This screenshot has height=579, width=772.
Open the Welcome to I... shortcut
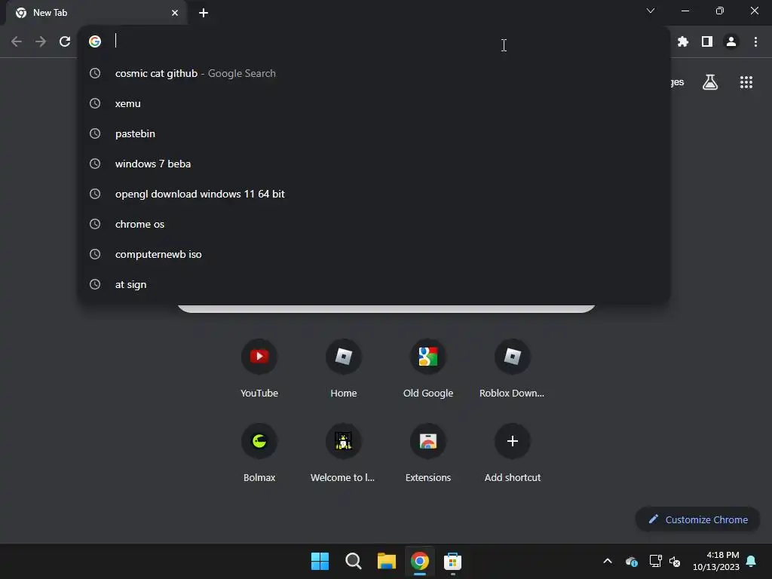[x=343, y=452]
